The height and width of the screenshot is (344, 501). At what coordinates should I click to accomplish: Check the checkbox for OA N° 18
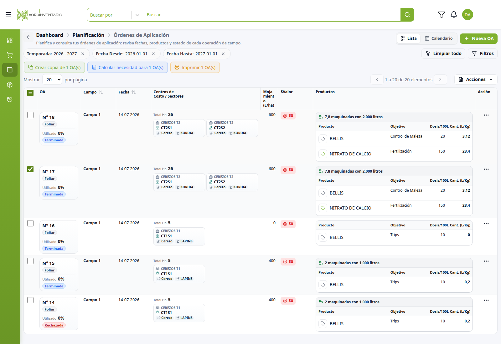[30, 115]
